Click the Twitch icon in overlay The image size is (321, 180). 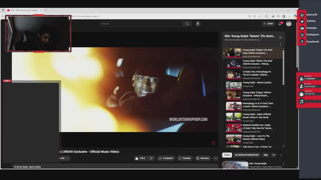point(302,15)
